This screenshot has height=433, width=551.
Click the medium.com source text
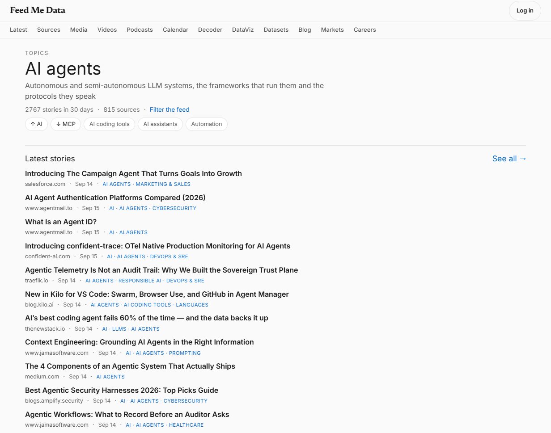pyautogui.click(x=42, y=377)
